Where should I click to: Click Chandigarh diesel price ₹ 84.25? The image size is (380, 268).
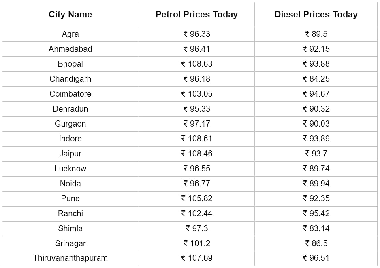point(316,79)
